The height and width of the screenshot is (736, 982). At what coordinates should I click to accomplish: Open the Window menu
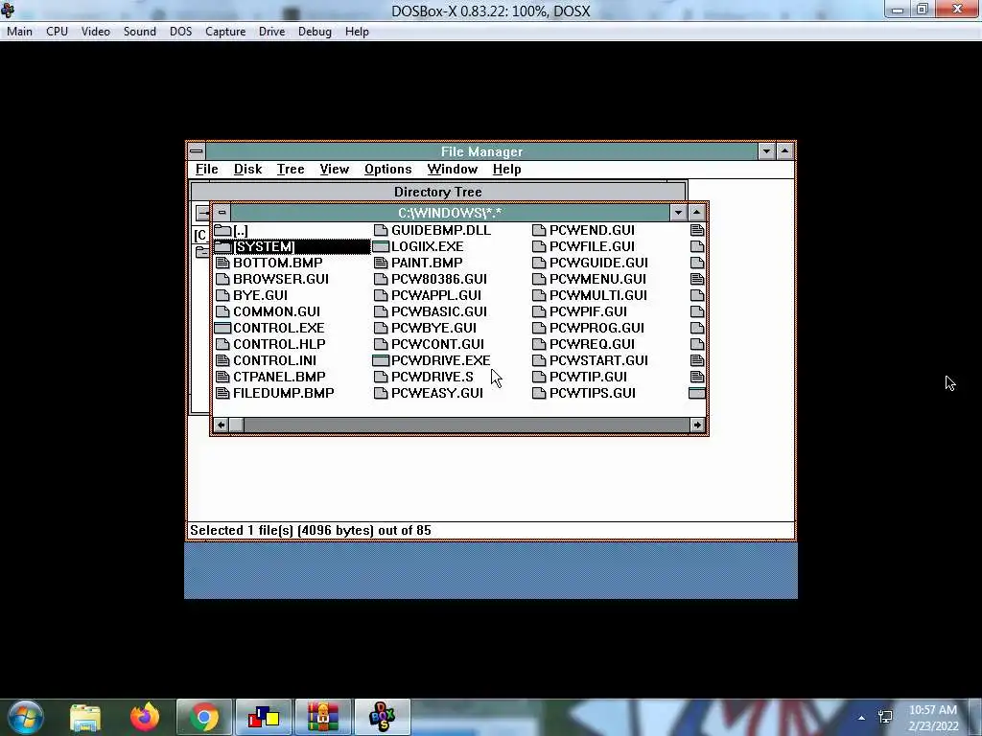453,170
